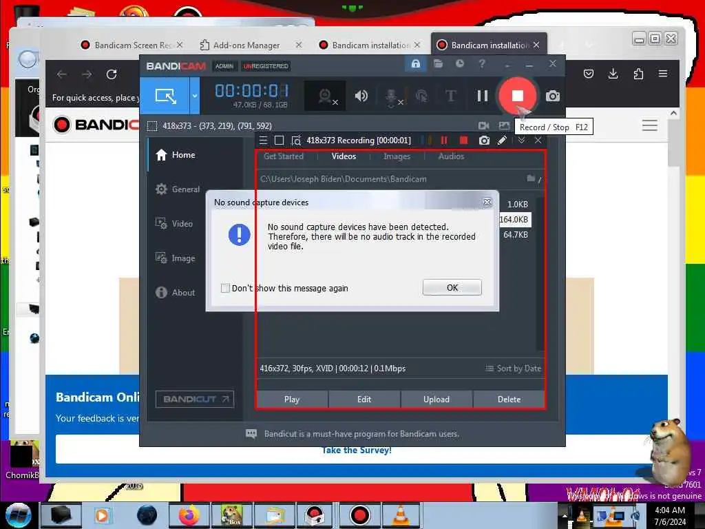This screenshot has width=705, height=529.
Task: Click the Upload button
Action: pyautogui.click(x=436, y=400)
